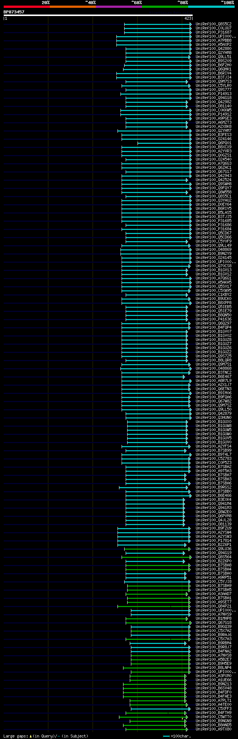Select the UniRef100_A9PGE3 label
The height and width of the screenshot is (739, 238).
(x=213, y=118)
